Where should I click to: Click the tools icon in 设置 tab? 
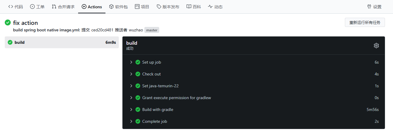pos(370,7)
